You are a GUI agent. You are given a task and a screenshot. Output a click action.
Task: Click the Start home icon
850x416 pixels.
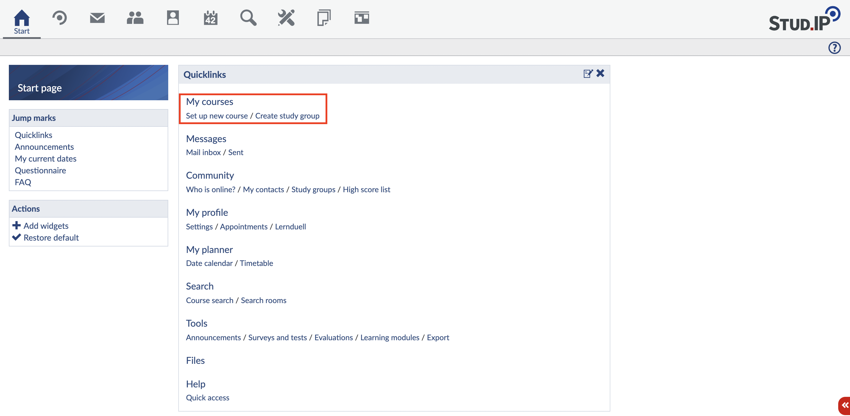(x=22, y=18)
